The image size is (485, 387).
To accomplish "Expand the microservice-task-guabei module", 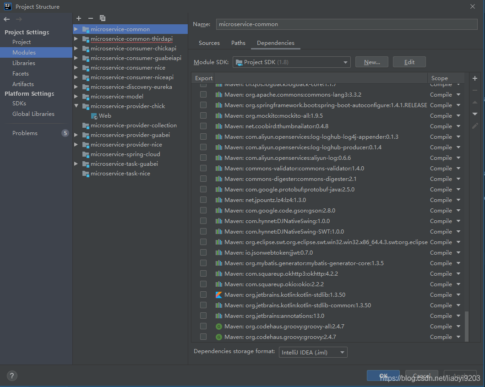I will pos(76,164).
